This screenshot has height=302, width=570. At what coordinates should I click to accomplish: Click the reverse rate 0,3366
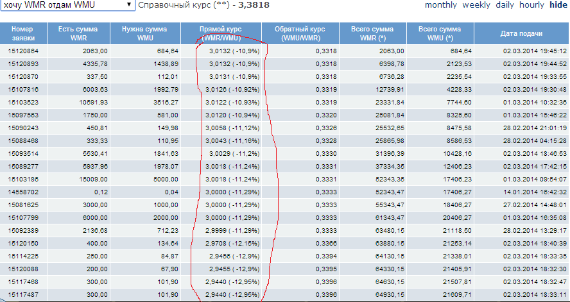tap(327, 243)
